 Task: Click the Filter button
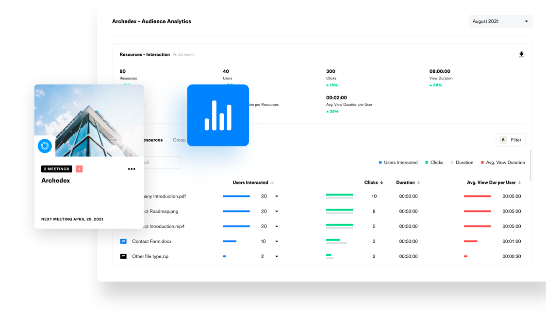tap(511, 140)
